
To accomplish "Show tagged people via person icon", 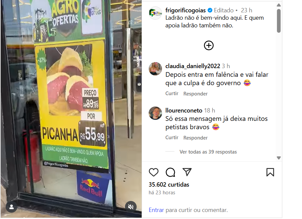I will point(12,207).
